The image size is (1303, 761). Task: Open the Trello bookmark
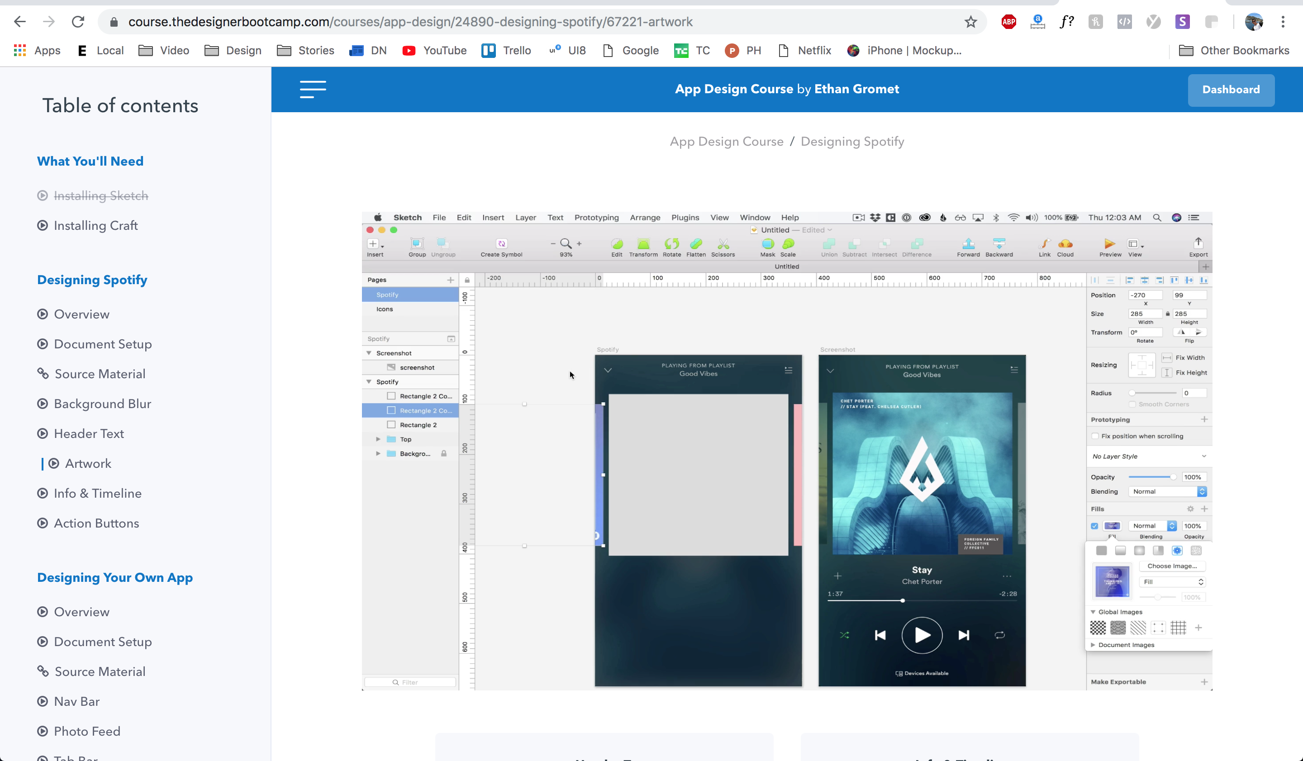(506, 51)
